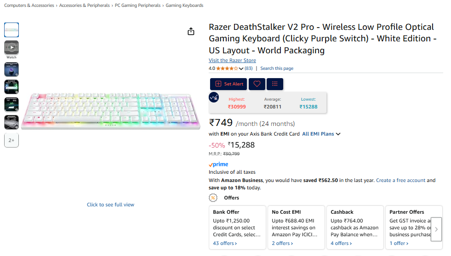
Task: Open the Gaming Keyboards breadcrumb
Action: pyautogui.click(x=184, y=6)
